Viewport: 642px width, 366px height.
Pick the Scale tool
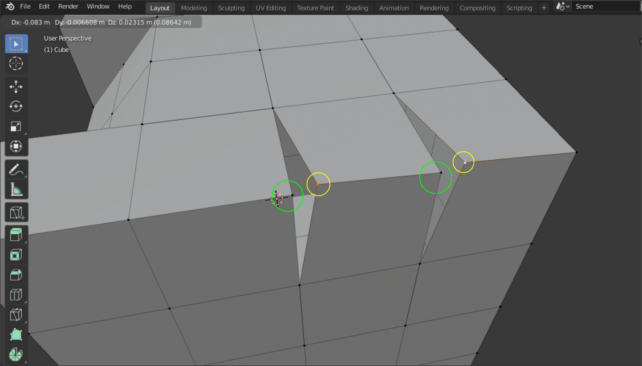coord(16,126)
